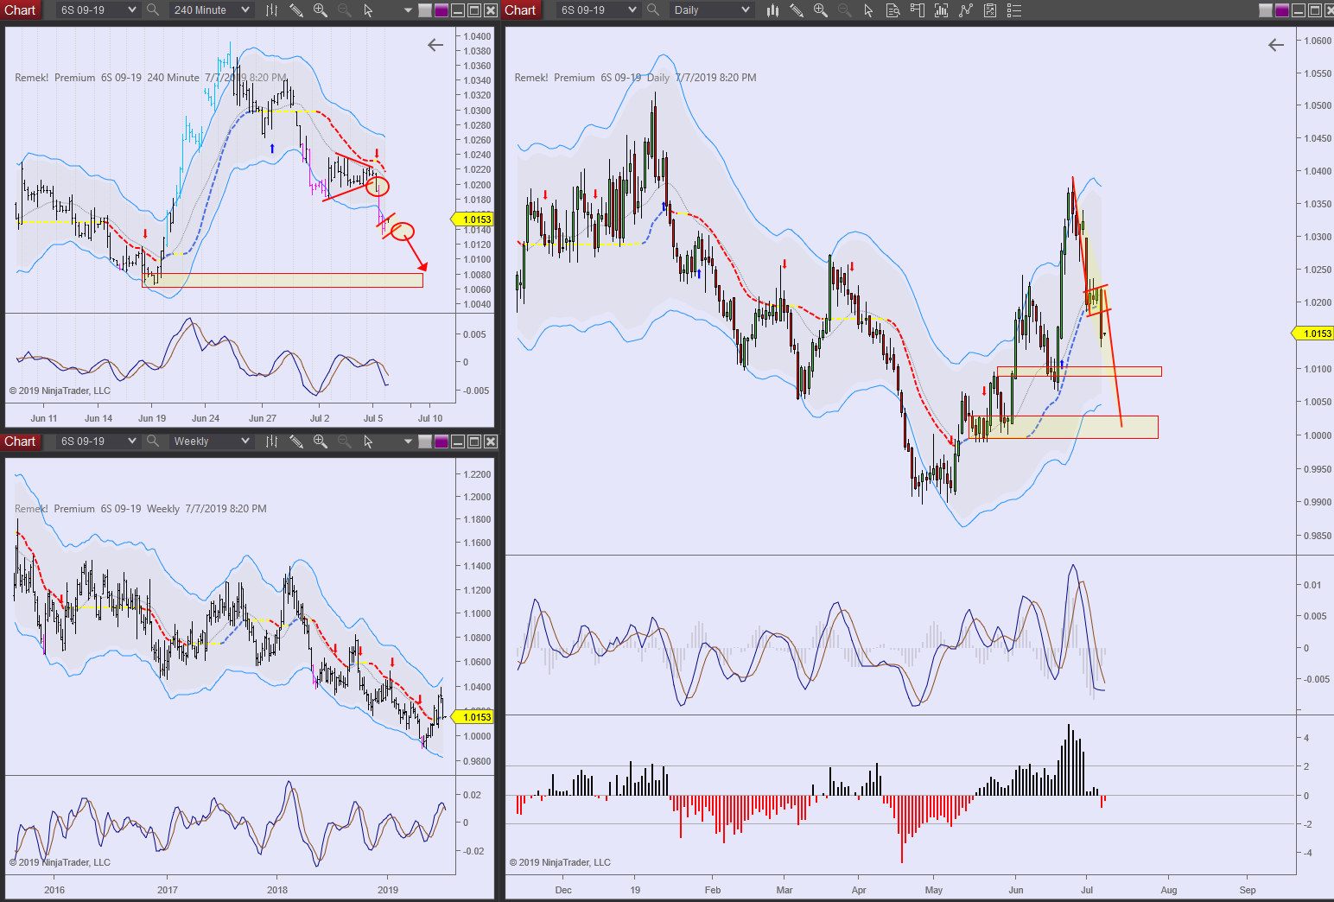Click purple interval link swatch in Daily chart
Viewport: 1334px width, 902px height.
[1282, 10]
